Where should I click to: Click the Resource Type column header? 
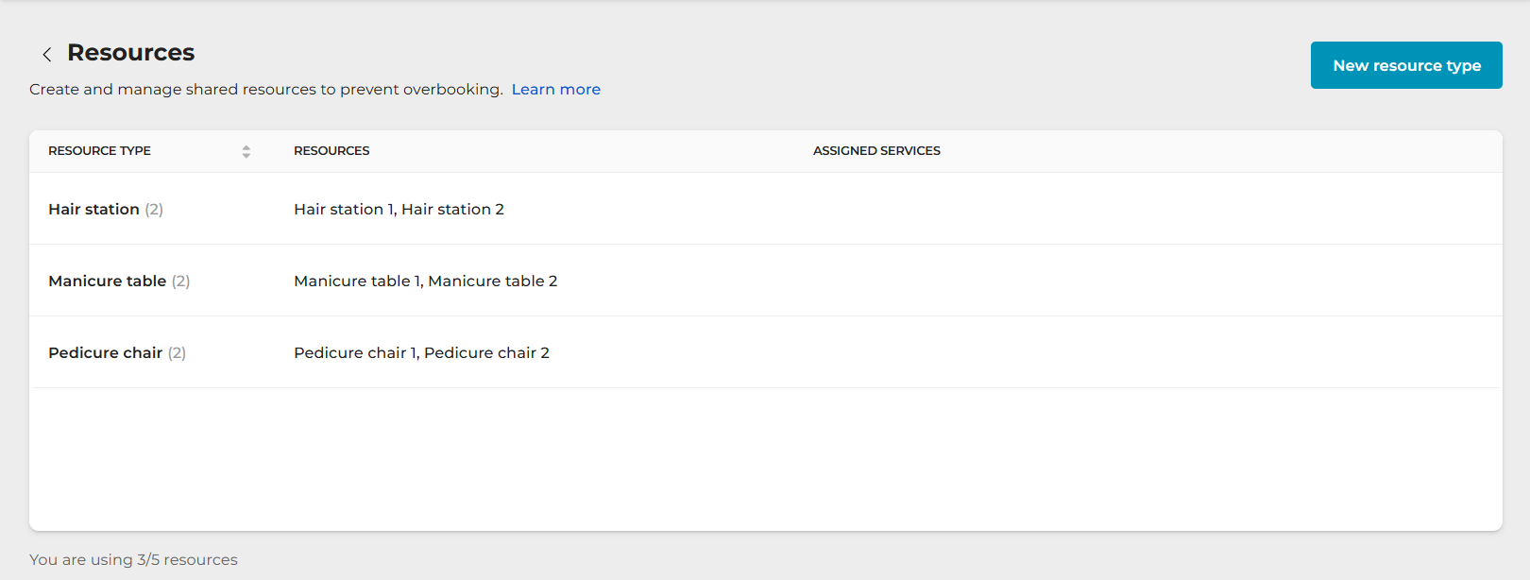click(99, 151)
